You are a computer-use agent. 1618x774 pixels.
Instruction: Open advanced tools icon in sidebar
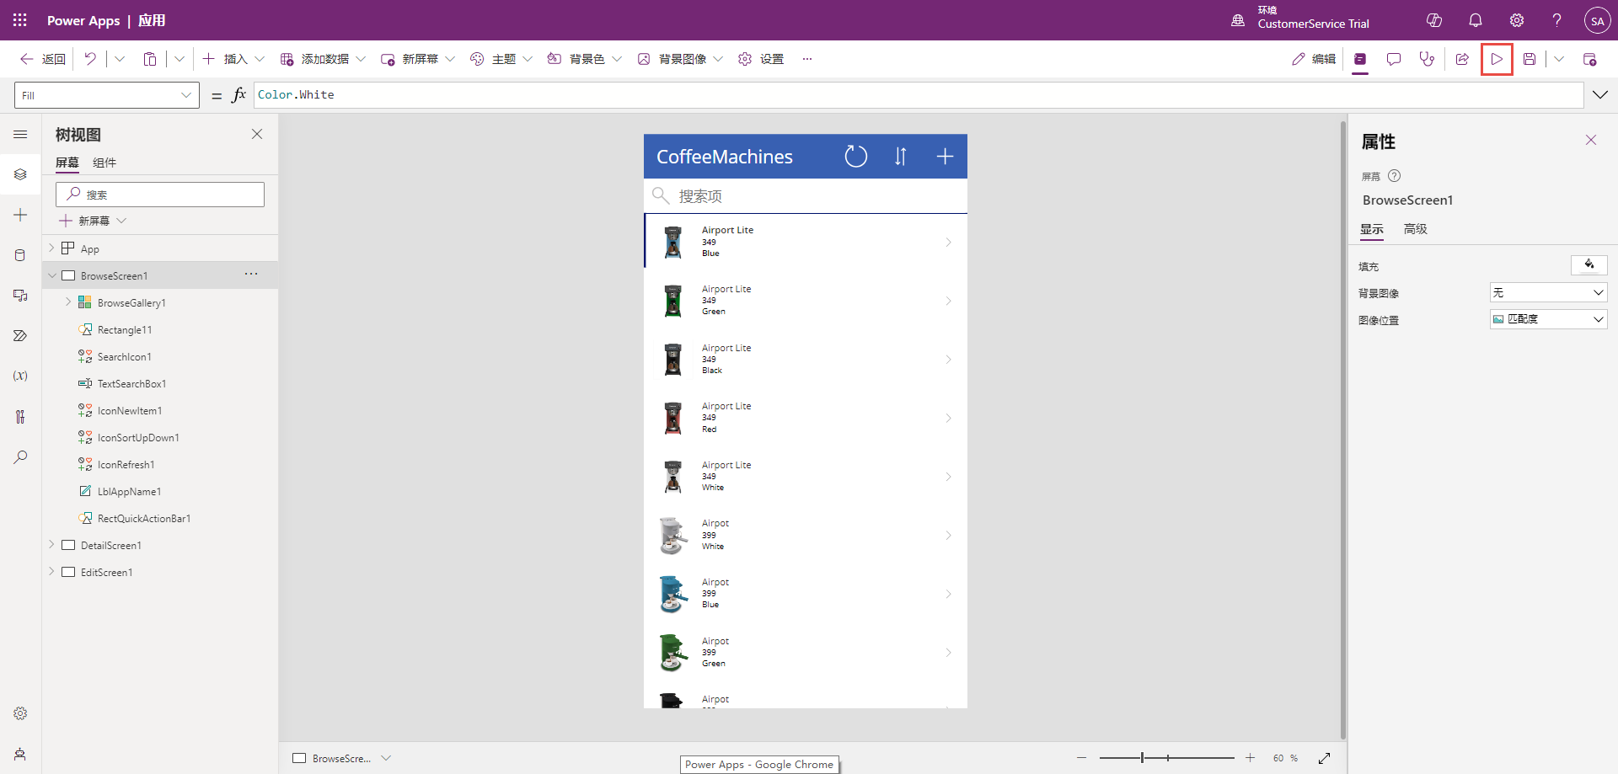point(20,416)
